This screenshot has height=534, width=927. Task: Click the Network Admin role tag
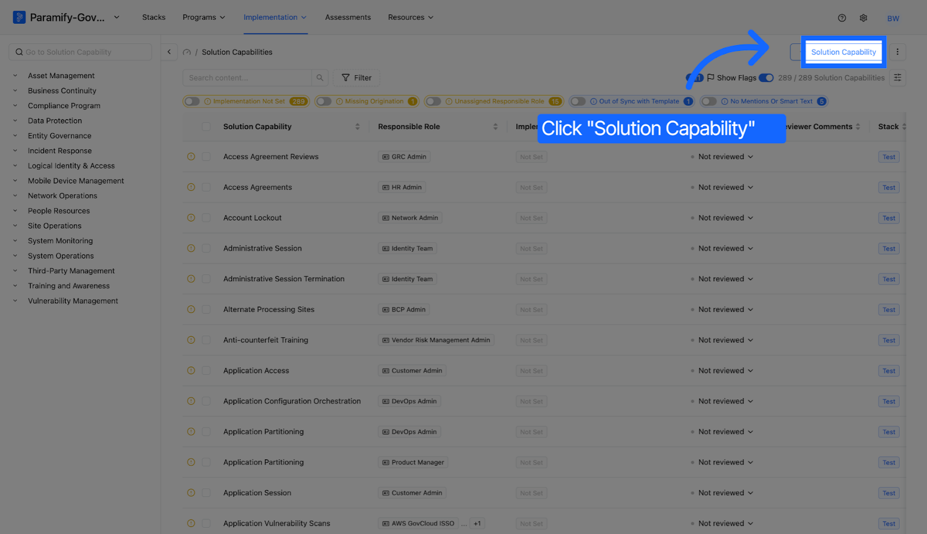410,218
